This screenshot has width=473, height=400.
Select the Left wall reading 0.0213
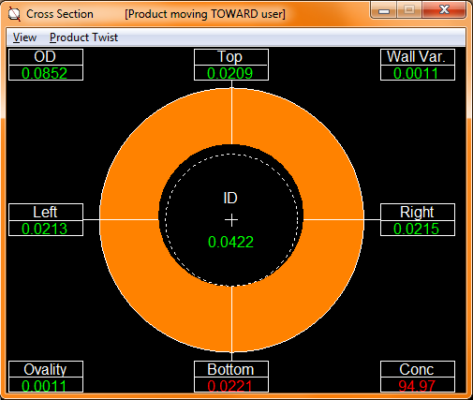46,229
